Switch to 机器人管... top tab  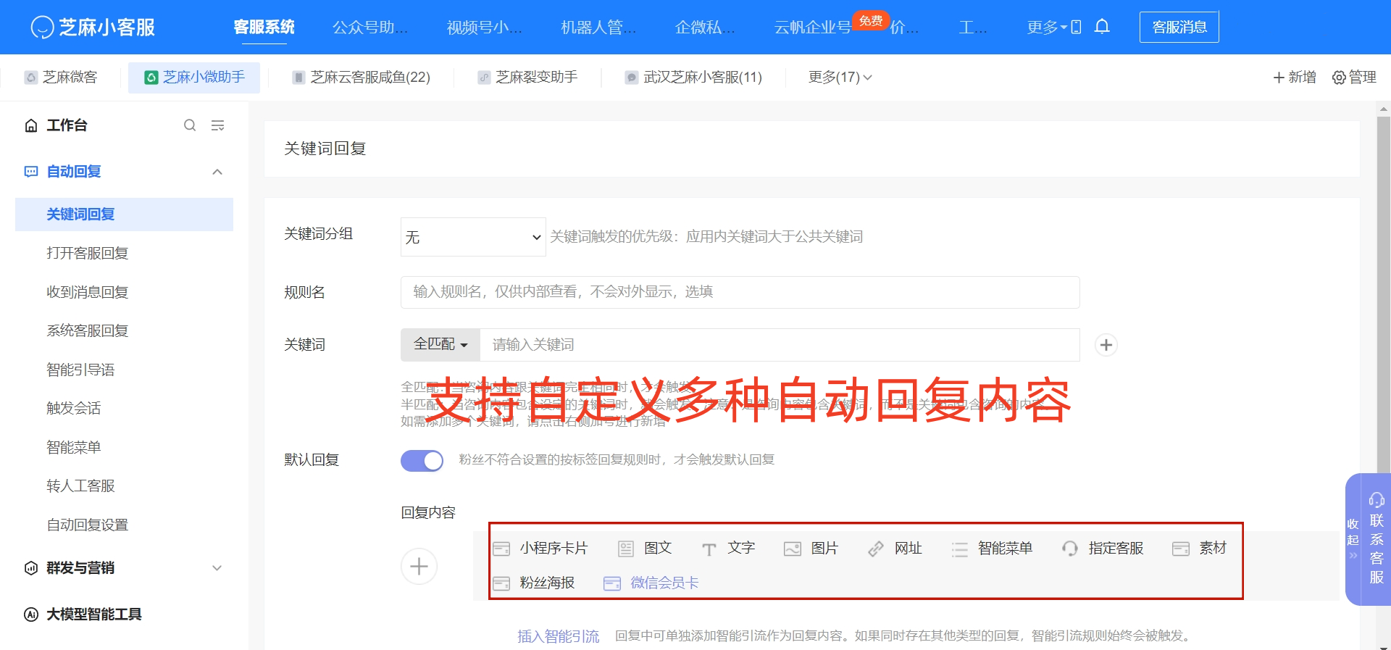pos(598,28)
